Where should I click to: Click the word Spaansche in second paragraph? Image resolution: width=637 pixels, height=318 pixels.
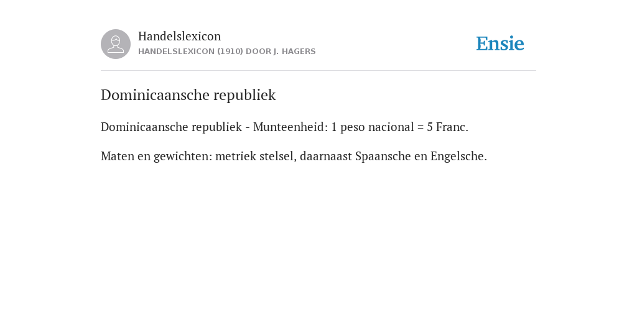tap(383, 156)
